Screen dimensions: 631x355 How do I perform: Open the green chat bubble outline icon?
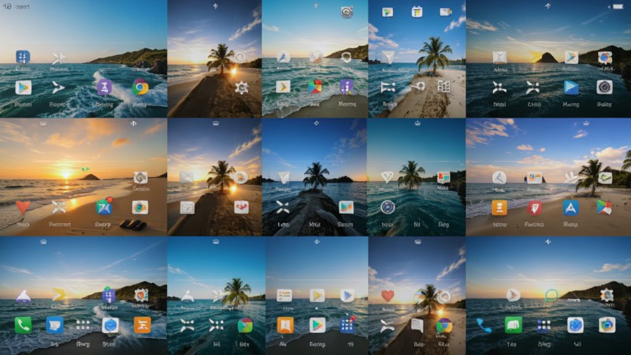coord(551,296)
